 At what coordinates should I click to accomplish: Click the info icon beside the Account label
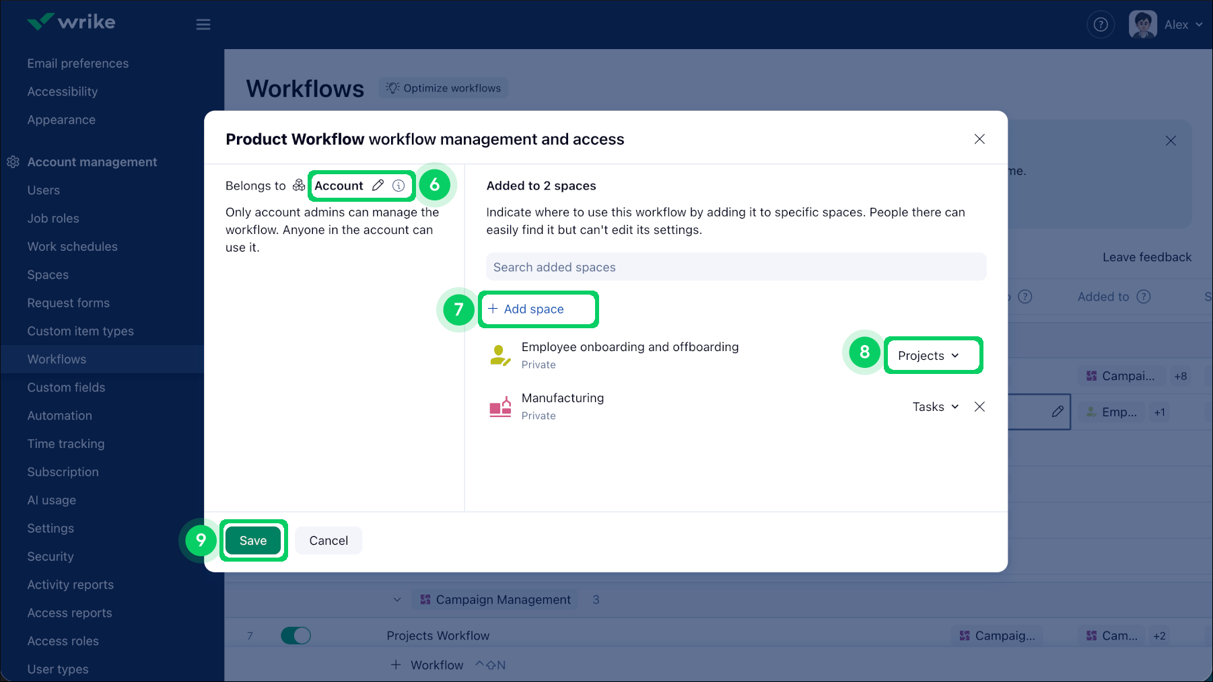[398, 186]
